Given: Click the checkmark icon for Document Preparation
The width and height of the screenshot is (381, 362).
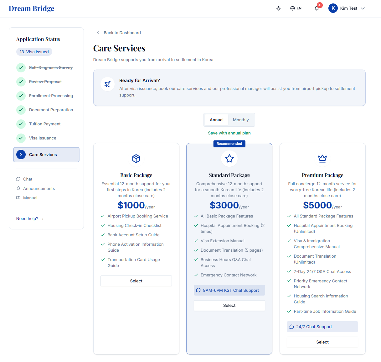Looking at the screenshot, I should [21, 110].
